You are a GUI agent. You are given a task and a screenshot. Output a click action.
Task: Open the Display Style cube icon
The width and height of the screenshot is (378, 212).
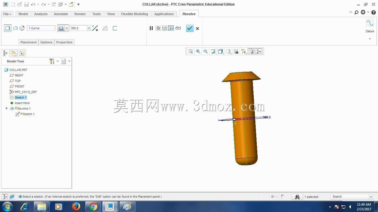221,51
